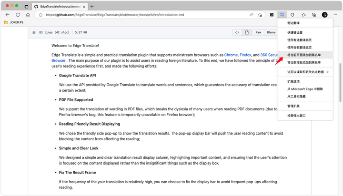Open the file outline list icon

coord(33,32)
